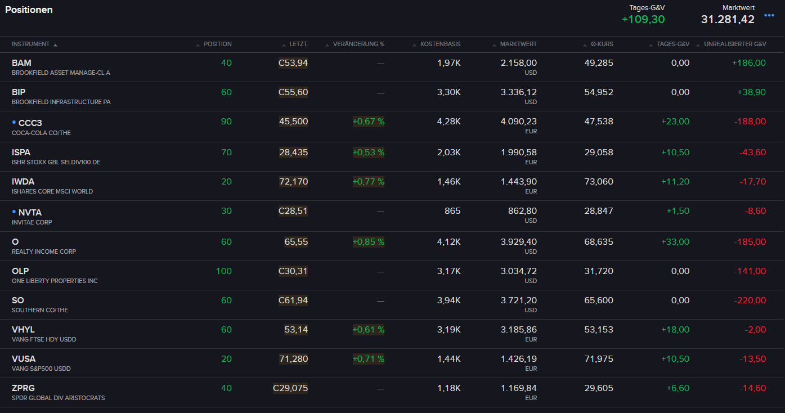Click the Tages-G&V total +109,30

643,19
